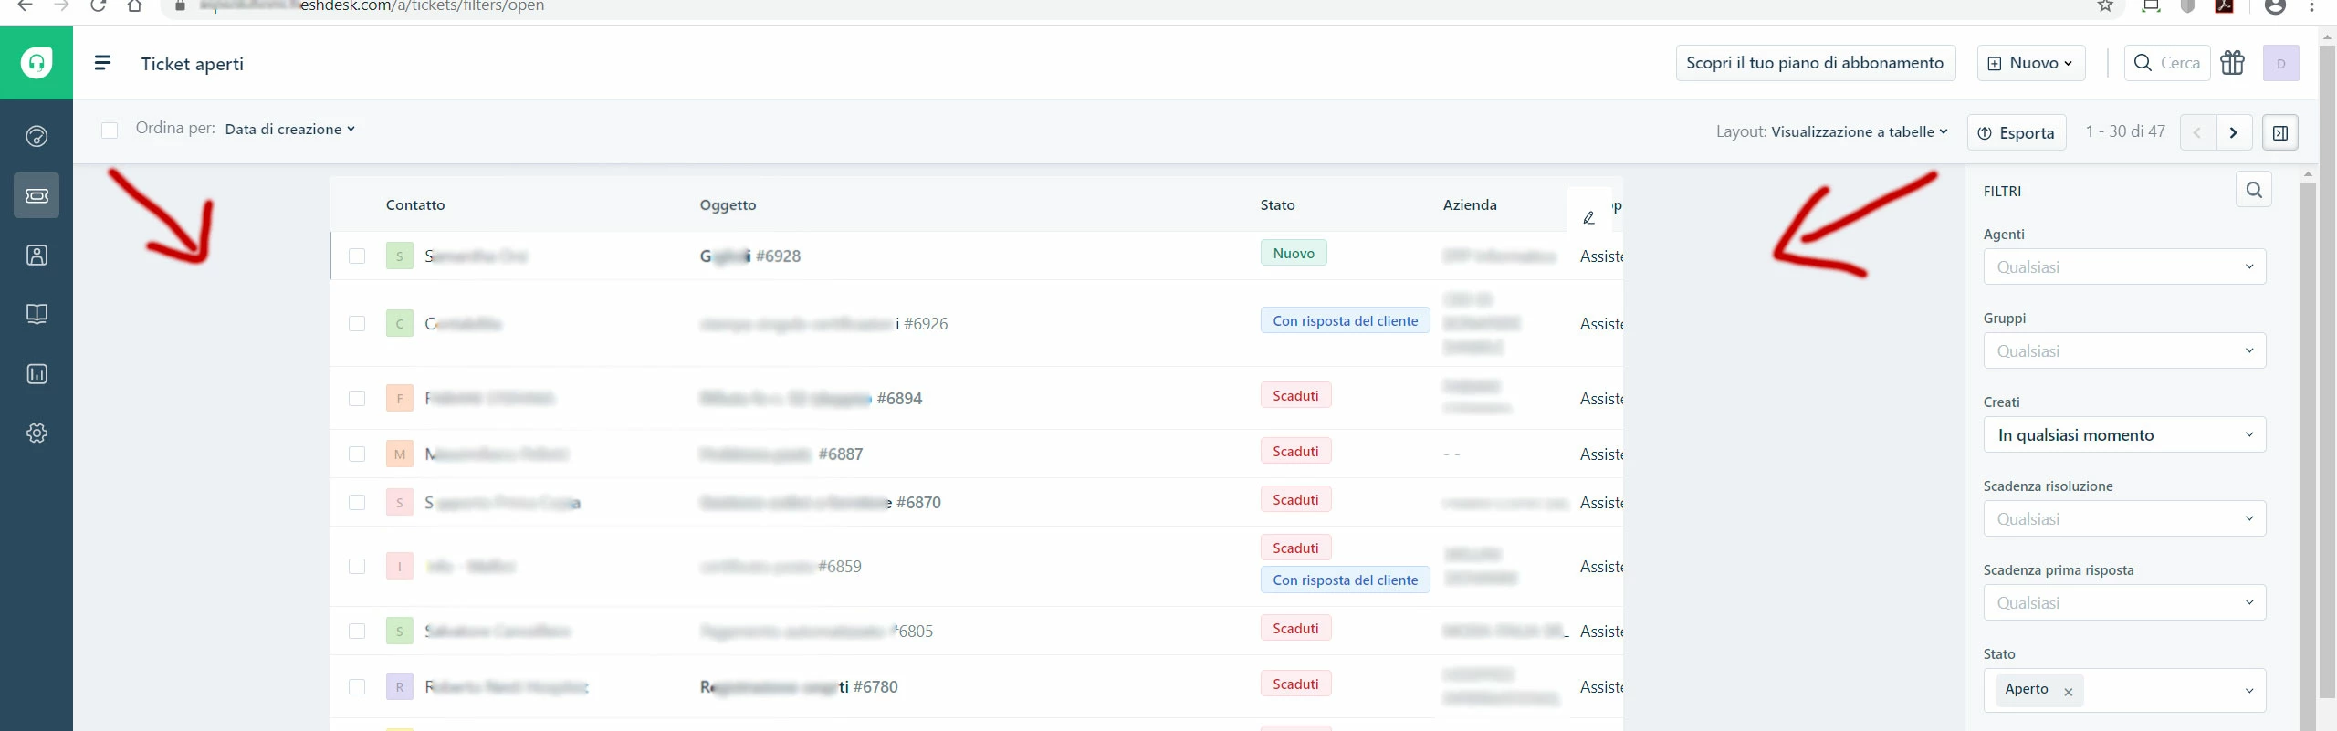Open the dashboard icon in sidebar
The height and width of the screenshot is (731, 2337).
tap(37, 136)
